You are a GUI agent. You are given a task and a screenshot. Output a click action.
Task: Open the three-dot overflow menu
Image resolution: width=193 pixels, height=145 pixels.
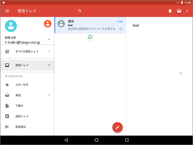tap(187, 11)
